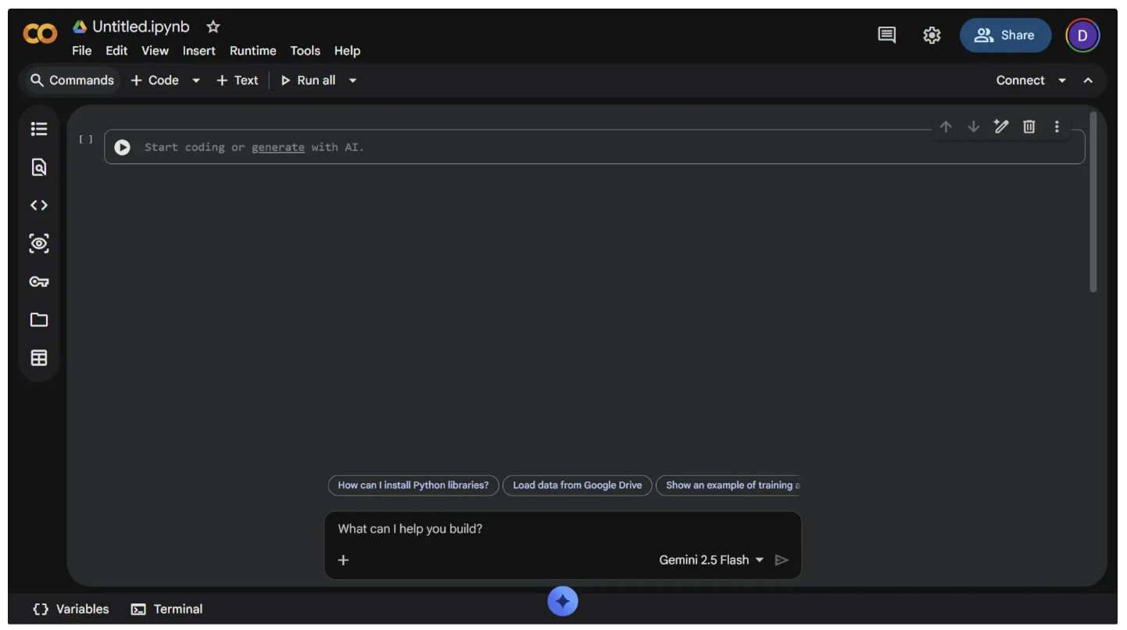Delete the cell with trash icon
1127x630 pixels.
click(1029, 127)
